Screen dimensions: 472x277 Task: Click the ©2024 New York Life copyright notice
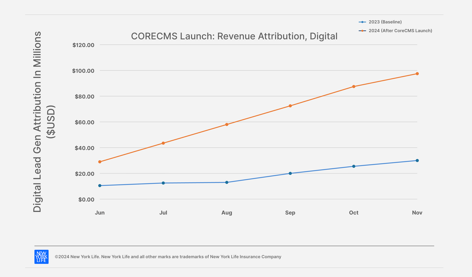[x=168, y=257]
